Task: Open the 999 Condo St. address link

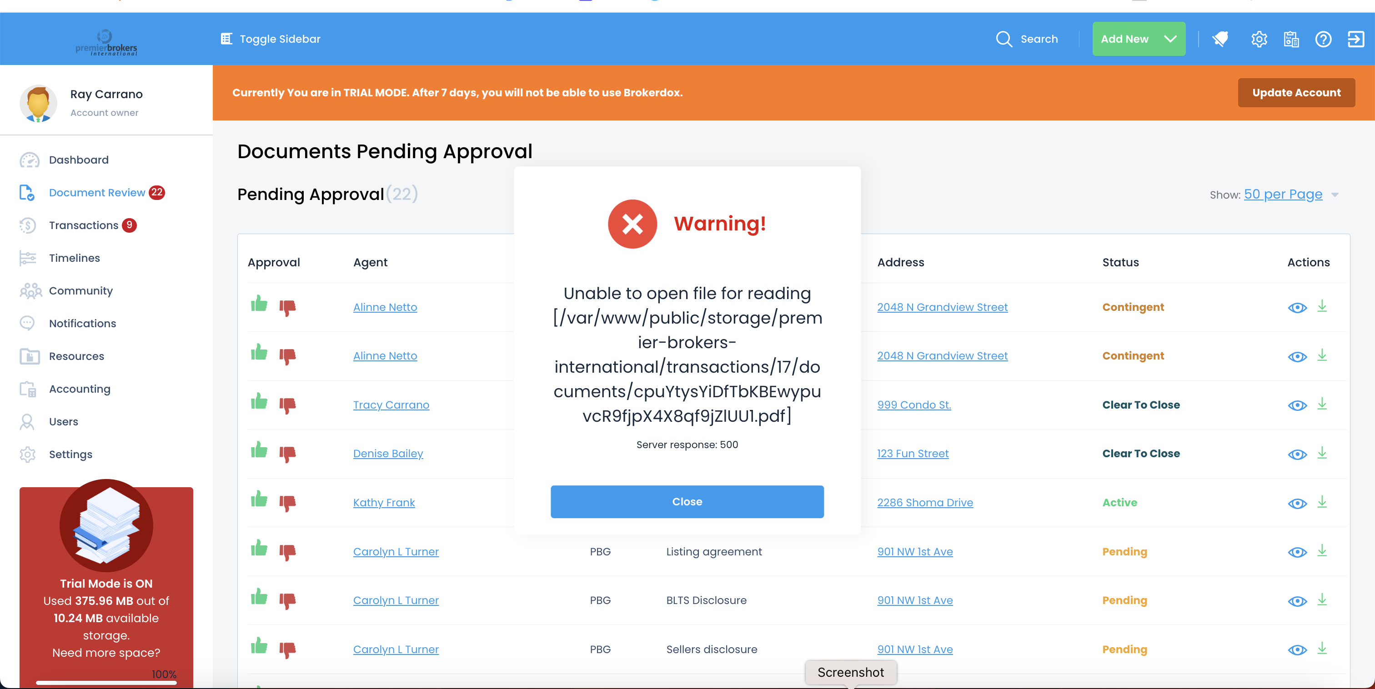Action: tap(914, 405)
